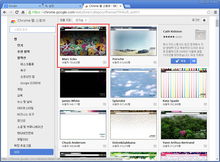Screen dimensions: 220x162
Task: Open the Marc Ecko graffiti thumbnail
Action: [x=83, y=41]
